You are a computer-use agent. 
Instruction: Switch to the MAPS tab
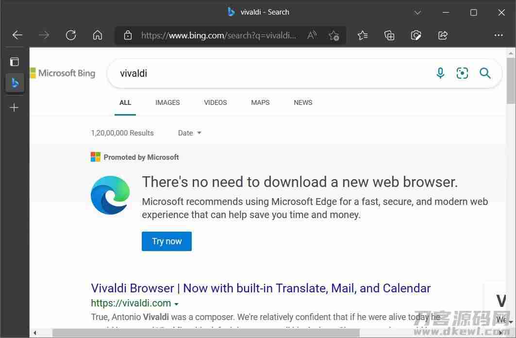click(260, 102)
